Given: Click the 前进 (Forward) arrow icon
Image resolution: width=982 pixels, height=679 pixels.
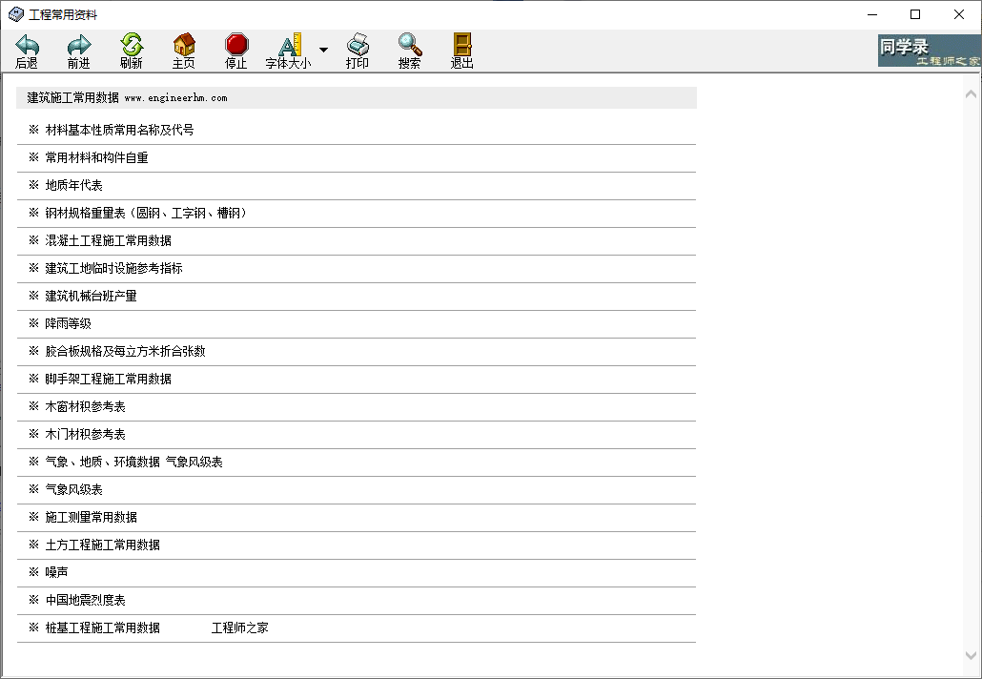Looking at the screenshot, I should point(78,45).
